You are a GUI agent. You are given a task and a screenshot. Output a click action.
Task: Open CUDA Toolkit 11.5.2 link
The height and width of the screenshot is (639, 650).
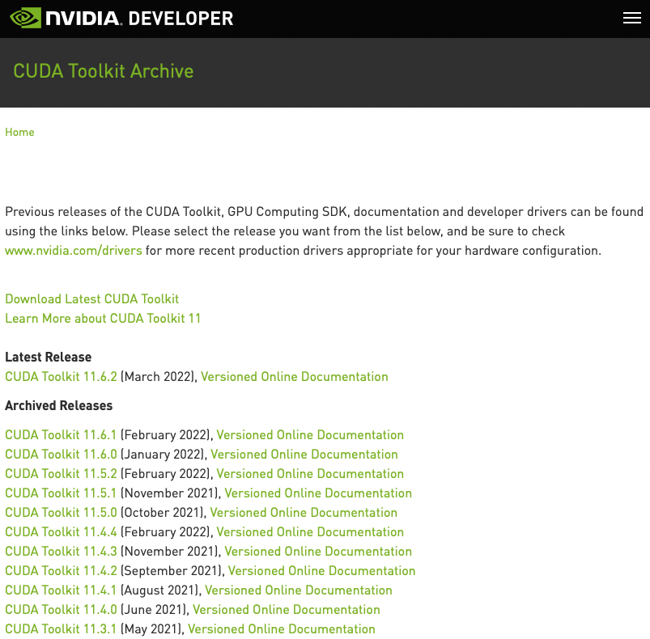61,474
